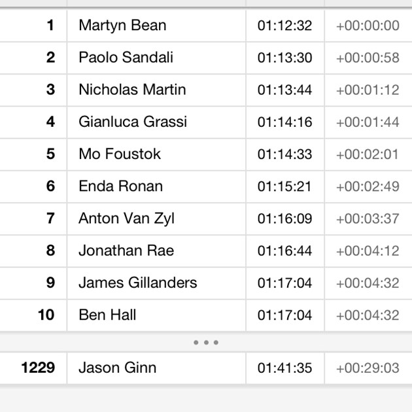Viewport: 412px width, 412px height.
Task: Select finish time 01:41:35
Action: click(x=284, y=368)
